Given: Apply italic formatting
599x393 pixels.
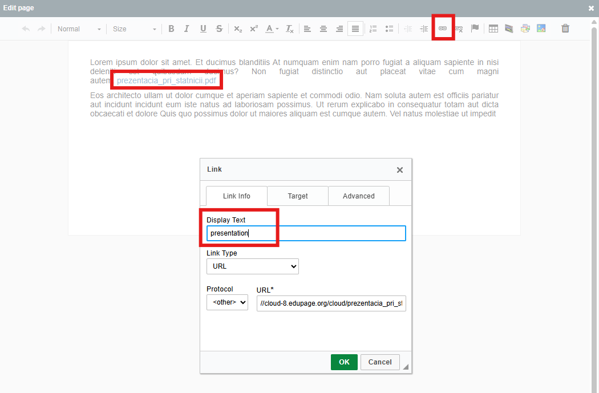Looking at the screenshot, I should [187, 29].
